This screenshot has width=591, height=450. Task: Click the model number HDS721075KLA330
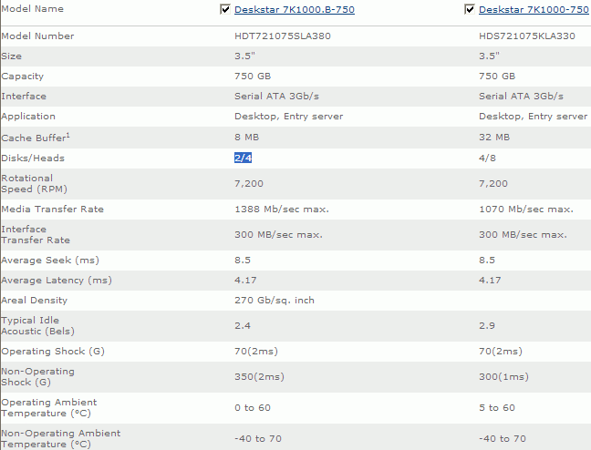click(526, 36)
